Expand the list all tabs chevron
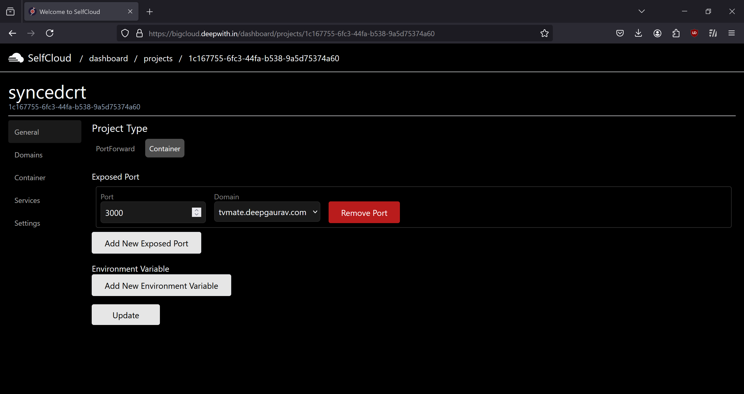Screen dimensions: 744x394 pos(641,11)
